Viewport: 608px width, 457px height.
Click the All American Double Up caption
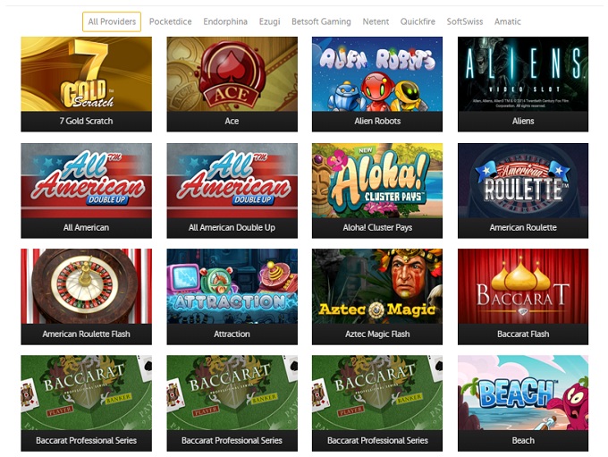coord(232,228)
